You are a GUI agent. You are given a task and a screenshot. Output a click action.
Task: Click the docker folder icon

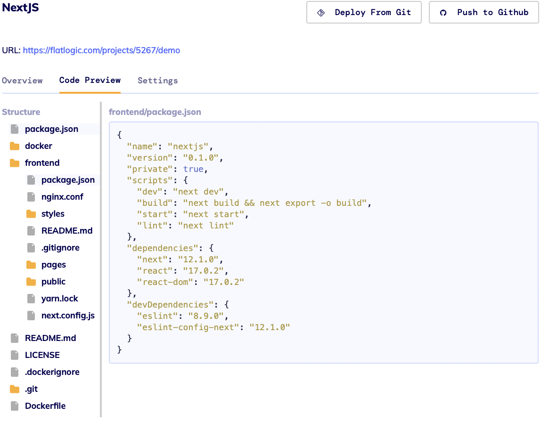click(15, 146)
